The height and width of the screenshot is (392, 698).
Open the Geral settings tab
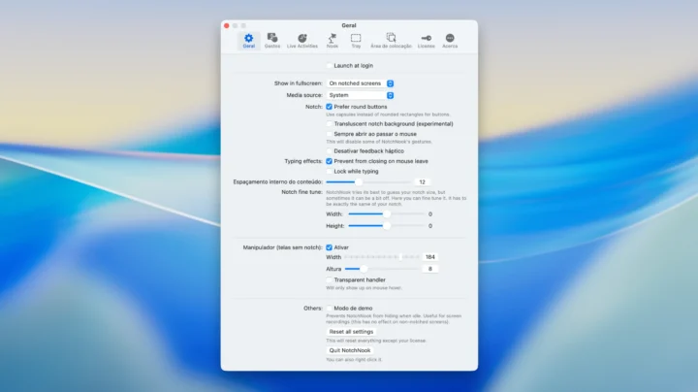[x=248, y=40]
